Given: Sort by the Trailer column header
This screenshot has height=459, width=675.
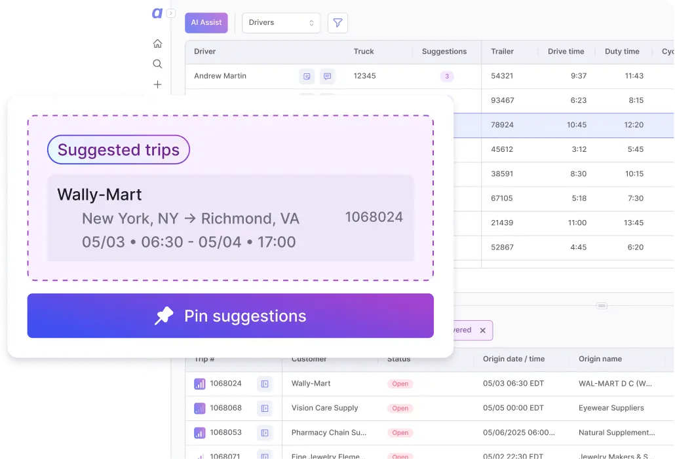Looking at the screenshot, I should pos(503,52).
